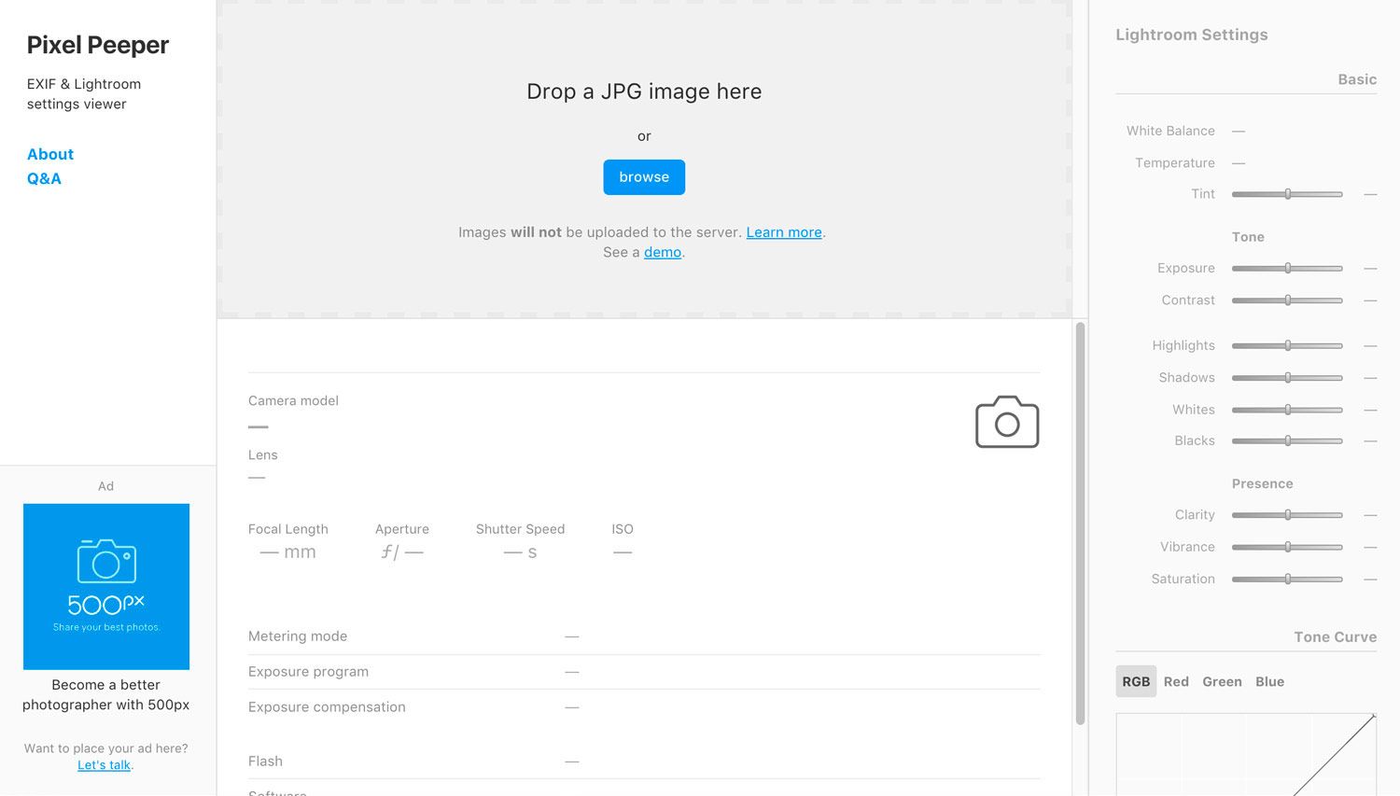The width and height of the screenshot is (1400, 796).
Task: Adjust the Exposure slider
Action: pos(1287,268)
